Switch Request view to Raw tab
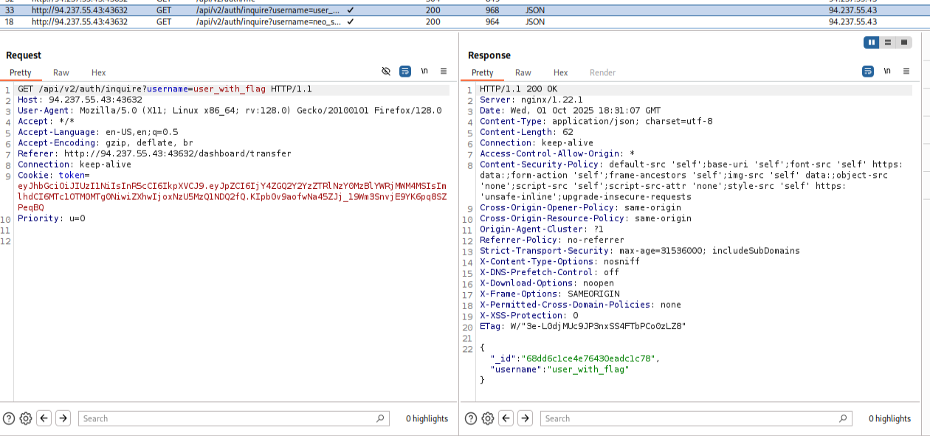930x436 pixels. pos(61,72)
